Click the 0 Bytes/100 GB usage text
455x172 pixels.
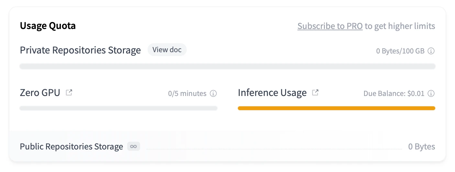[x=400, y=51]
